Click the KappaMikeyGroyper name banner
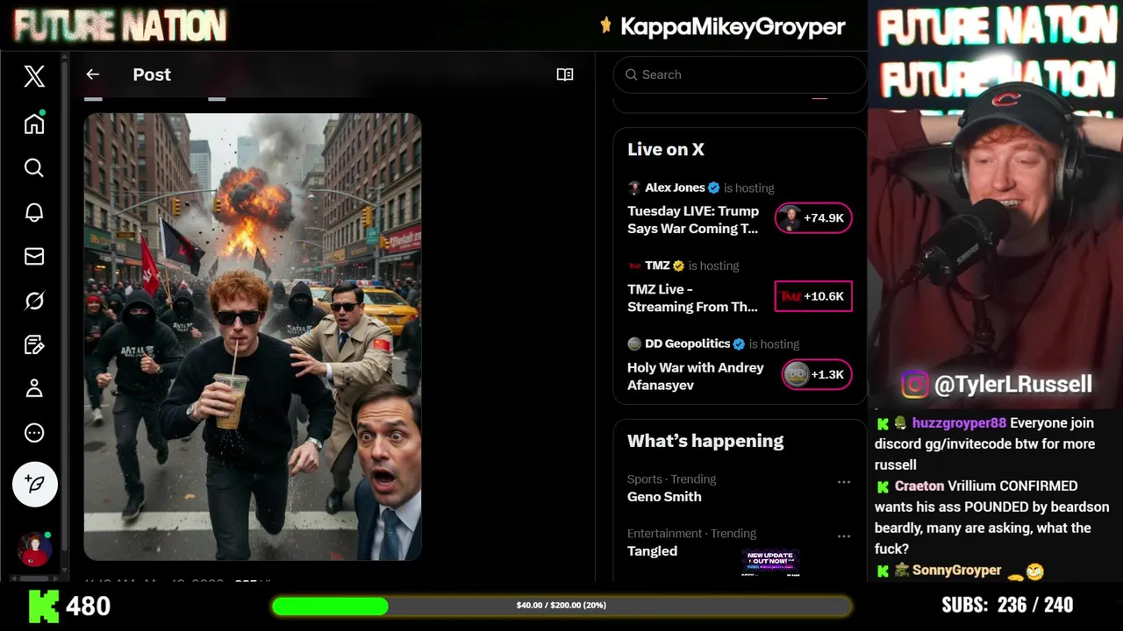This screenshot has height=631, width=1123. pyautogui.click(x=733, y=27)
